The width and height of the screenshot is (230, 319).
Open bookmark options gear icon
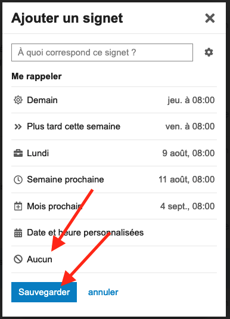click(x=209, y=52)
